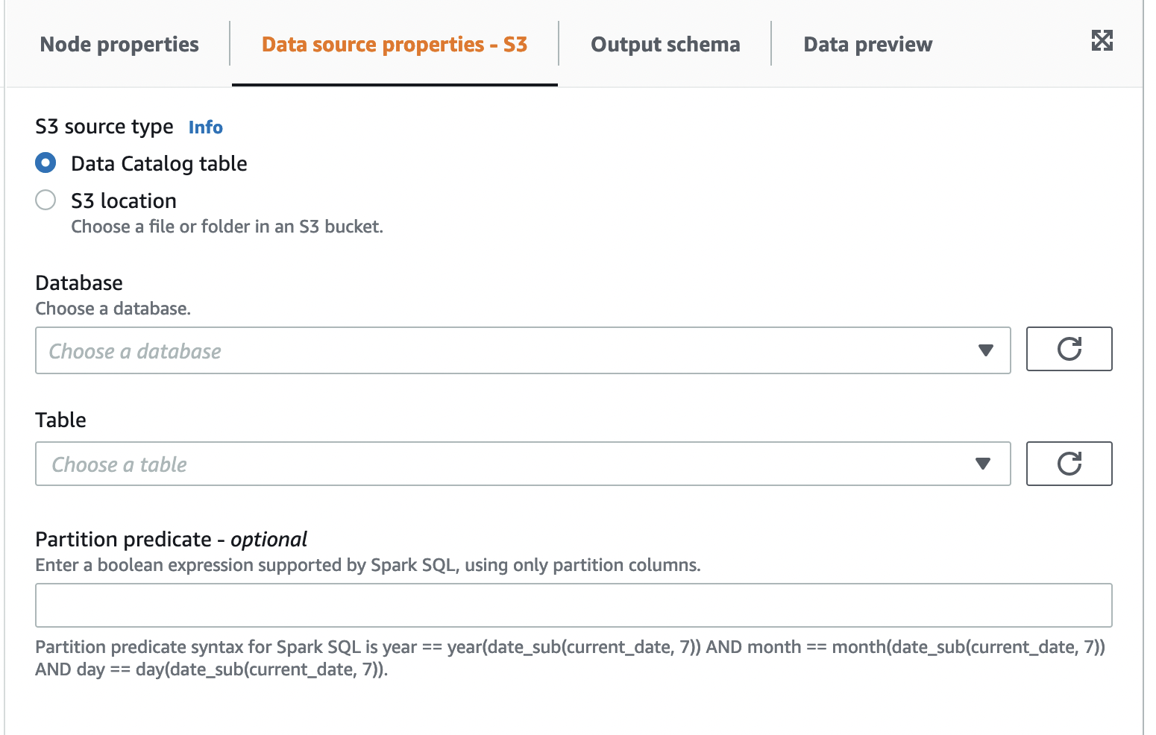The height and width of the screenshot is (735, 1156).
Task: Expand the properties panel to full screen
Action: (1102, 40)
